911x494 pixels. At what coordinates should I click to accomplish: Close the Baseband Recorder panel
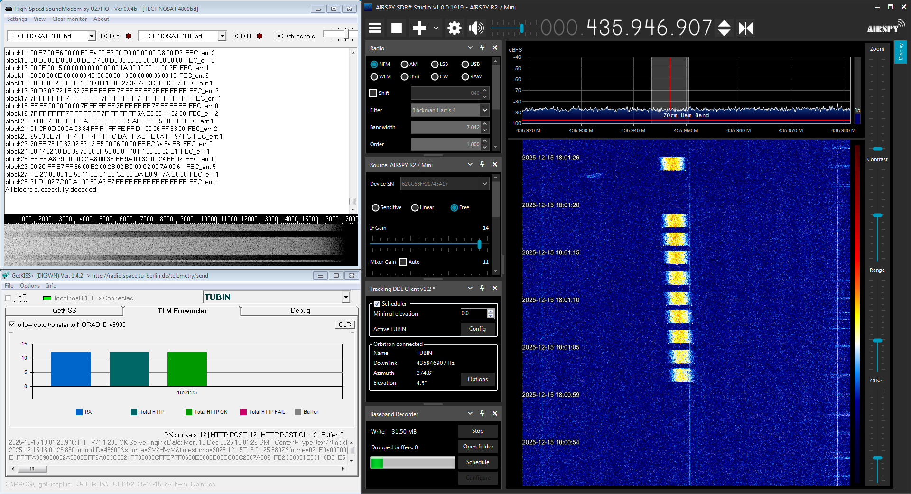tap(494, 413)
